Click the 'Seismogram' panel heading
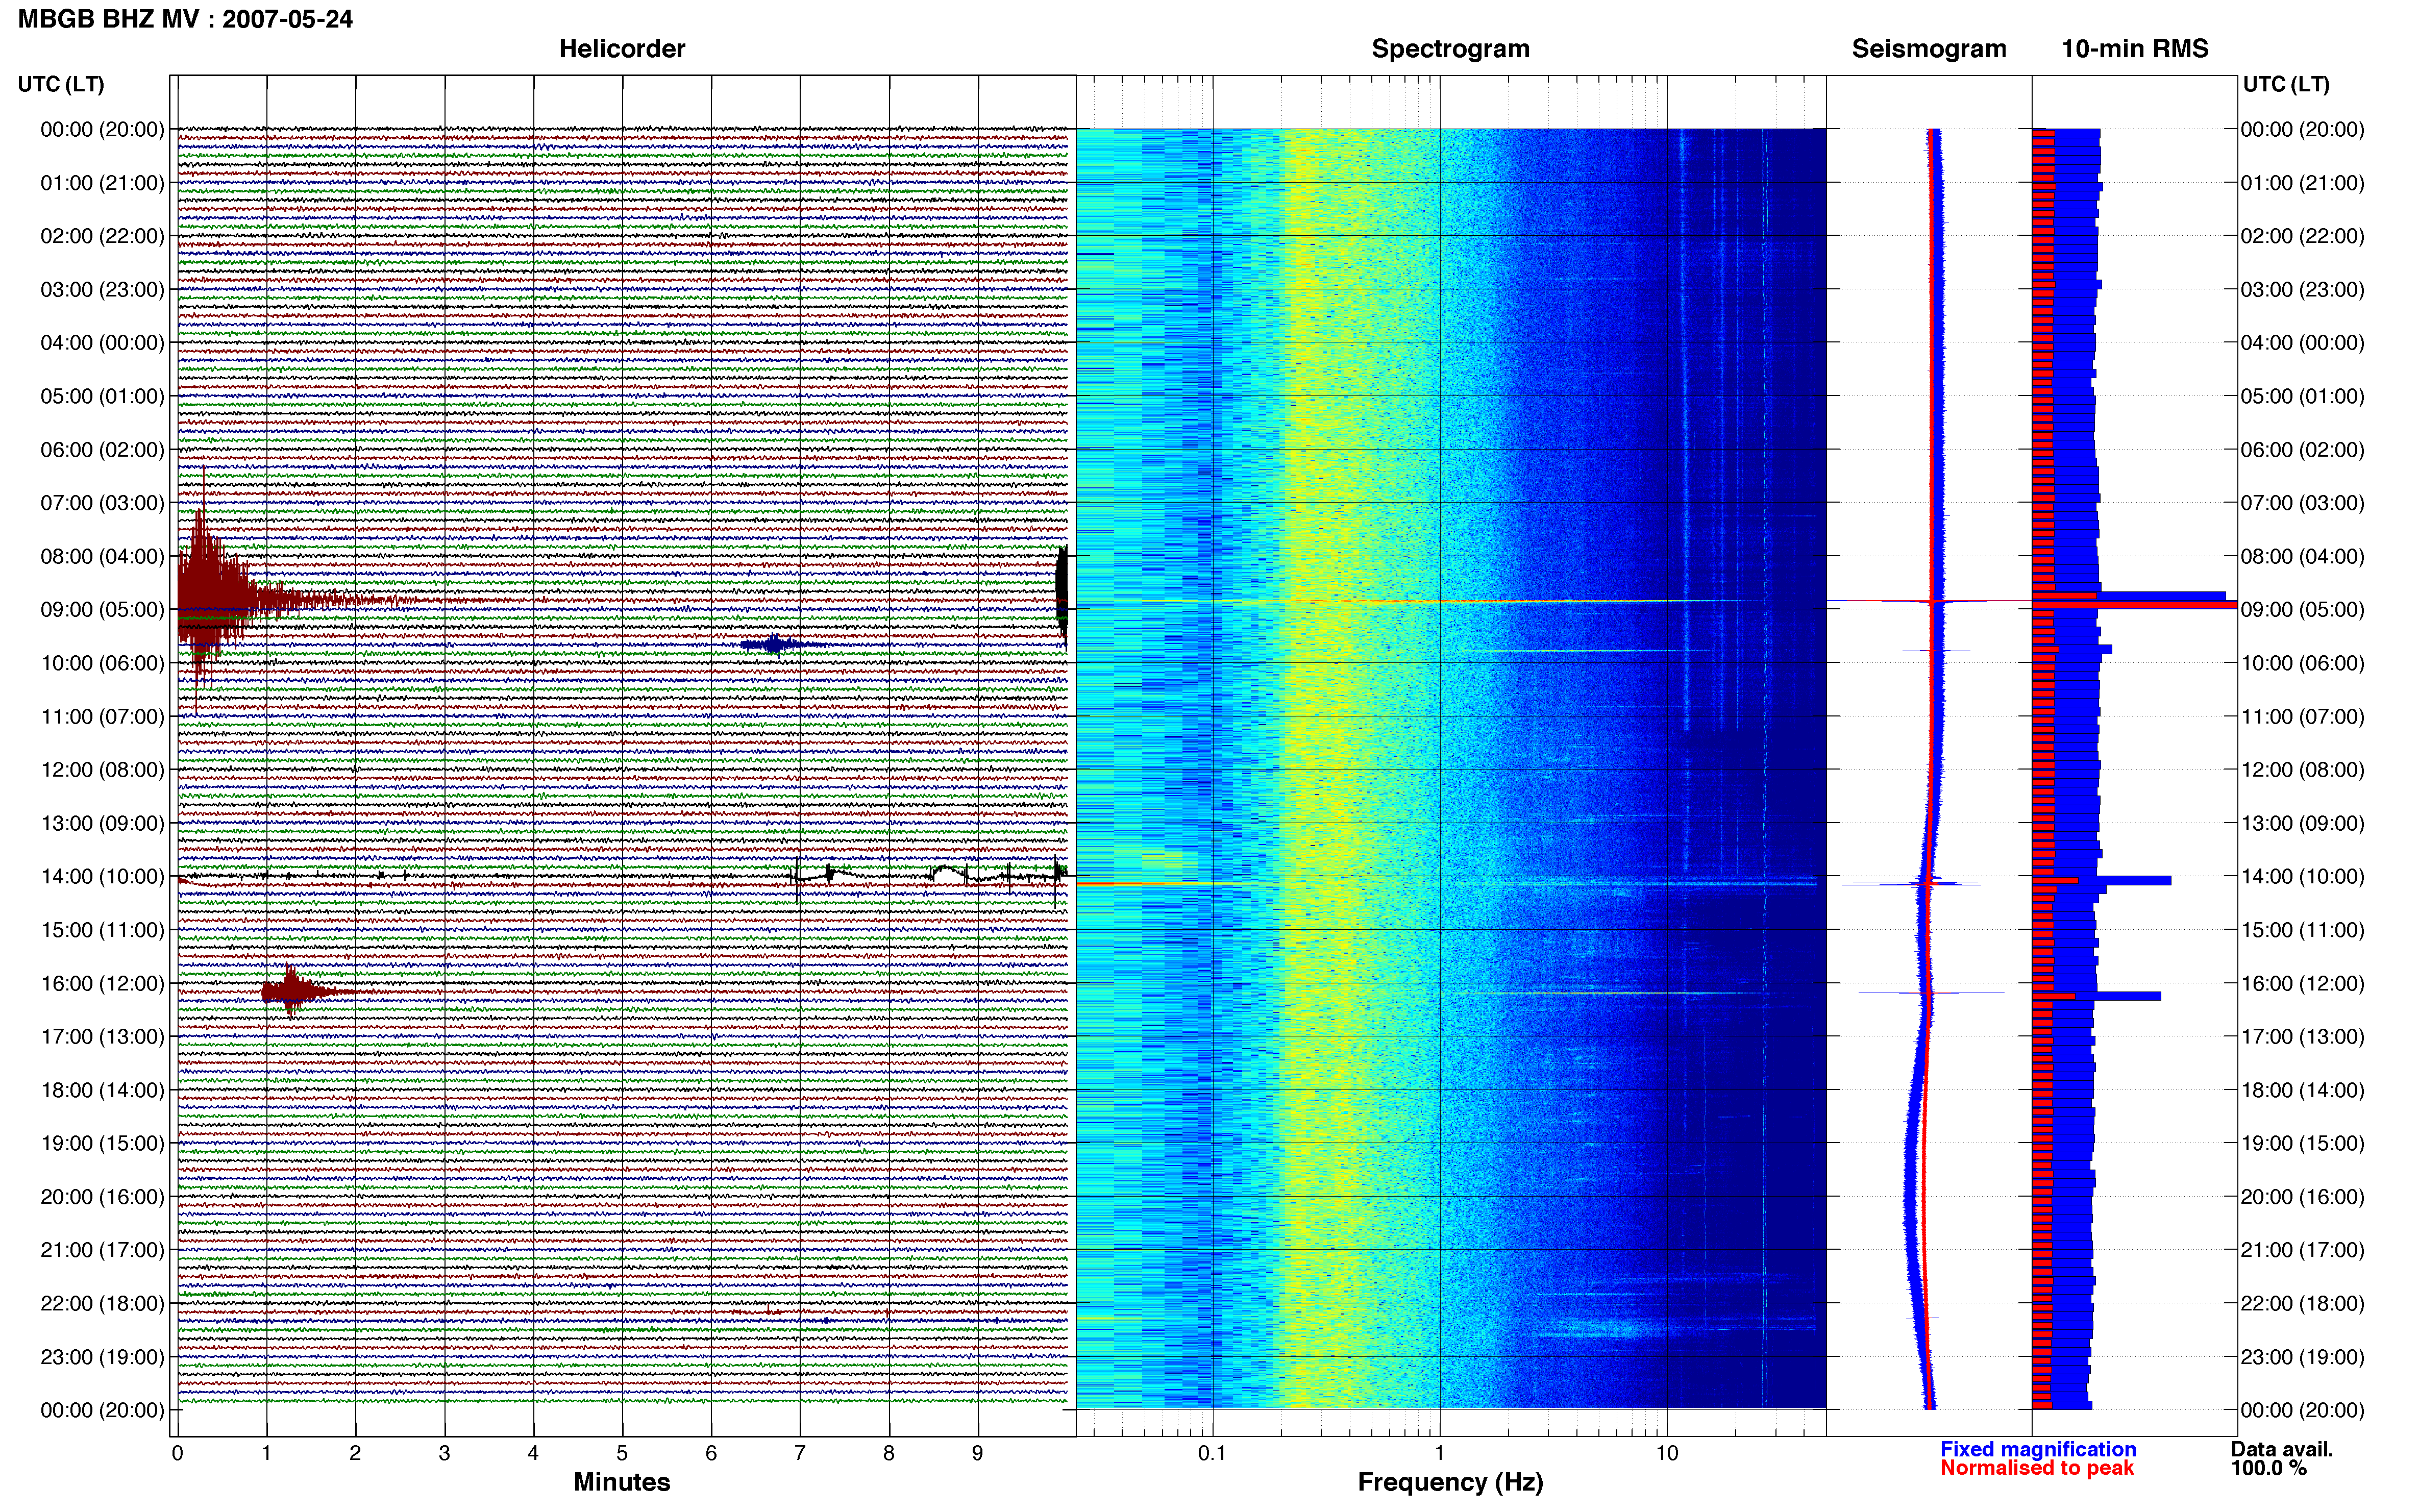This screenshot has width=2419, height=1512. click(x=1928, y=49)
